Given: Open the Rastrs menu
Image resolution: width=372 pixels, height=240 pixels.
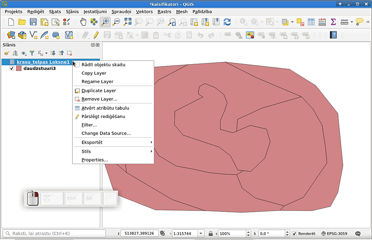Looking at the screenshot, I should pos(164,12).
